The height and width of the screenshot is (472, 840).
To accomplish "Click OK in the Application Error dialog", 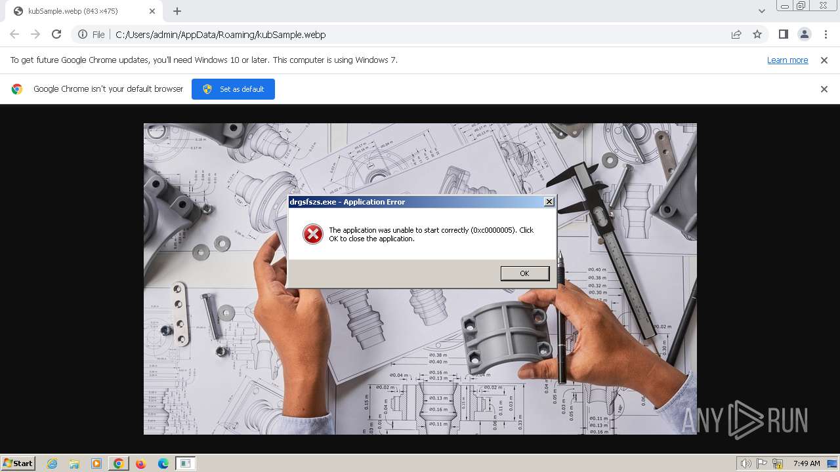I will (x=524, y=273).
